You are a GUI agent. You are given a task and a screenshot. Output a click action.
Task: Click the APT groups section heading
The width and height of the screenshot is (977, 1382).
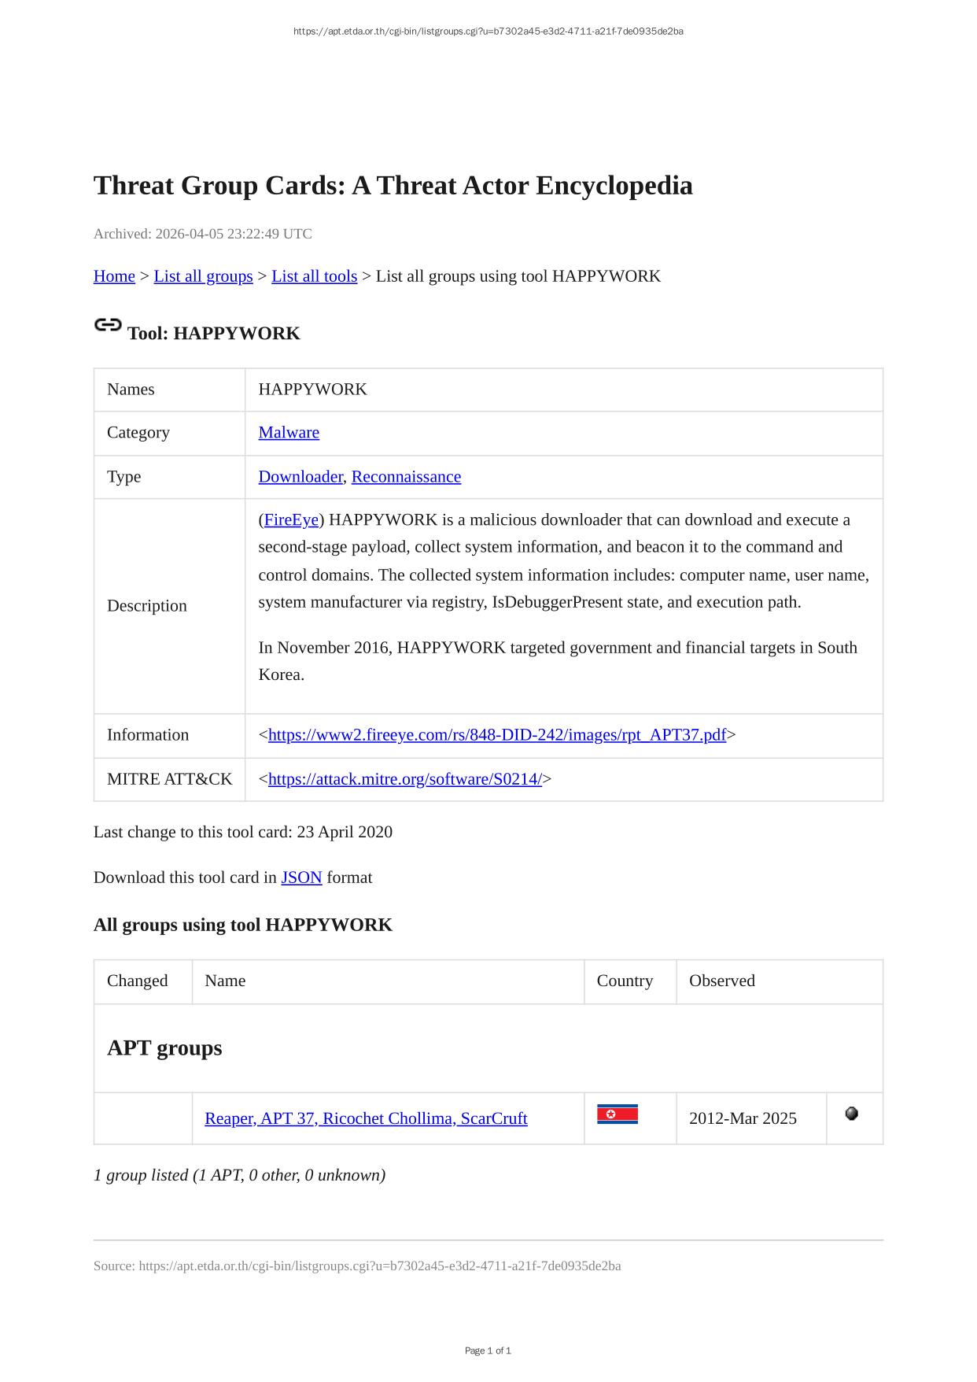coord(164,1048)
